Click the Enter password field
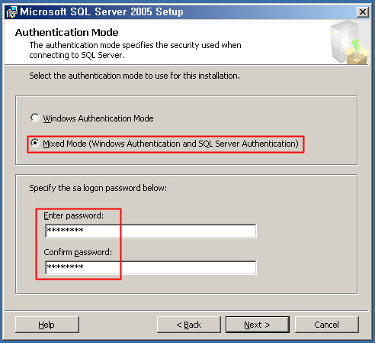 (151, 231)
